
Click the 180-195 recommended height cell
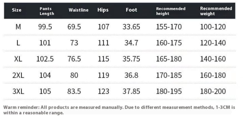(x=169, y=91)
